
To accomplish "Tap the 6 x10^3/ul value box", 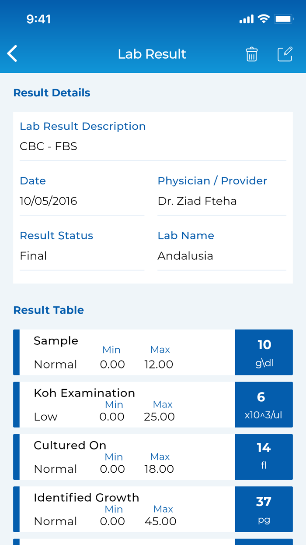I will point(264,404).
